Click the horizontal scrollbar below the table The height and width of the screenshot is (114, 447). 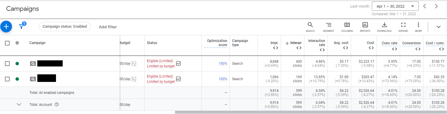311,112
